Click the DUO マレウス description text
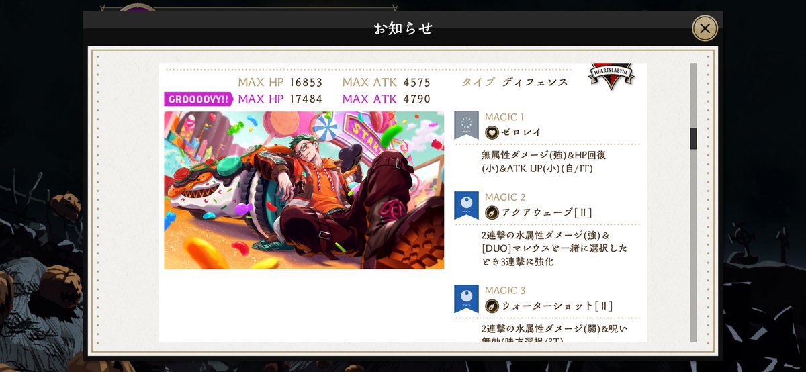Screen dimensions: 806x372 click(x=554, y=248)
